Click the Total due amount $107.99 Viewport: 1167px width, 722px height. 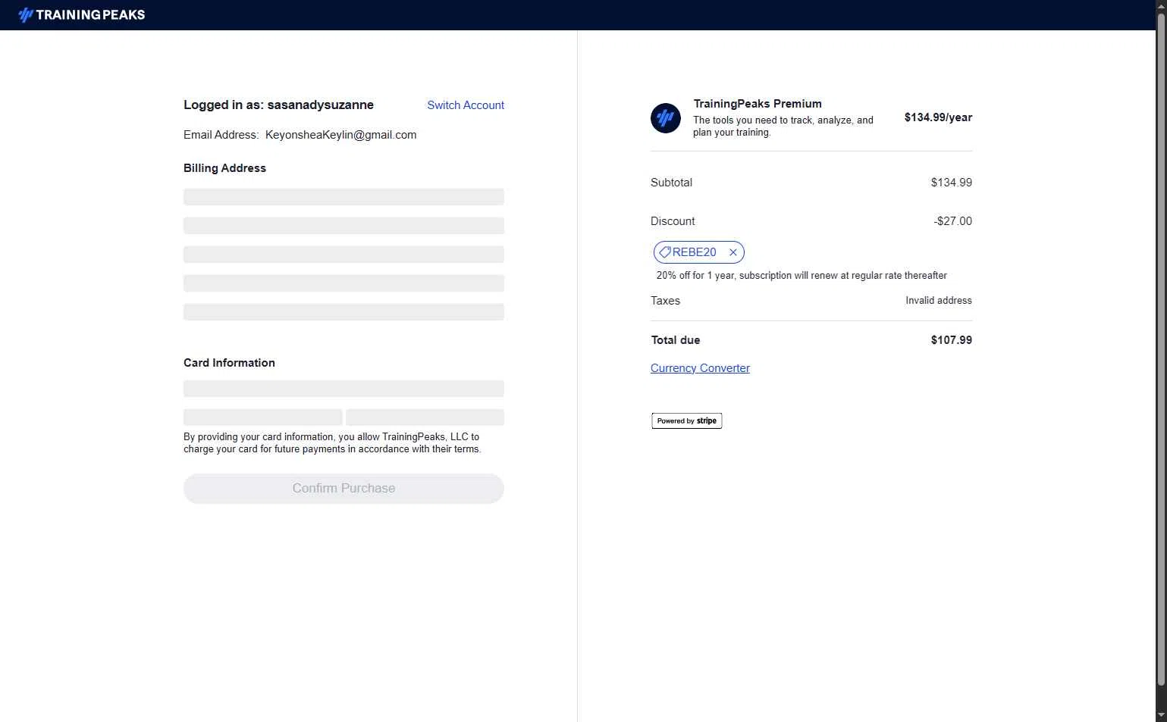click(x=952, y=340)
